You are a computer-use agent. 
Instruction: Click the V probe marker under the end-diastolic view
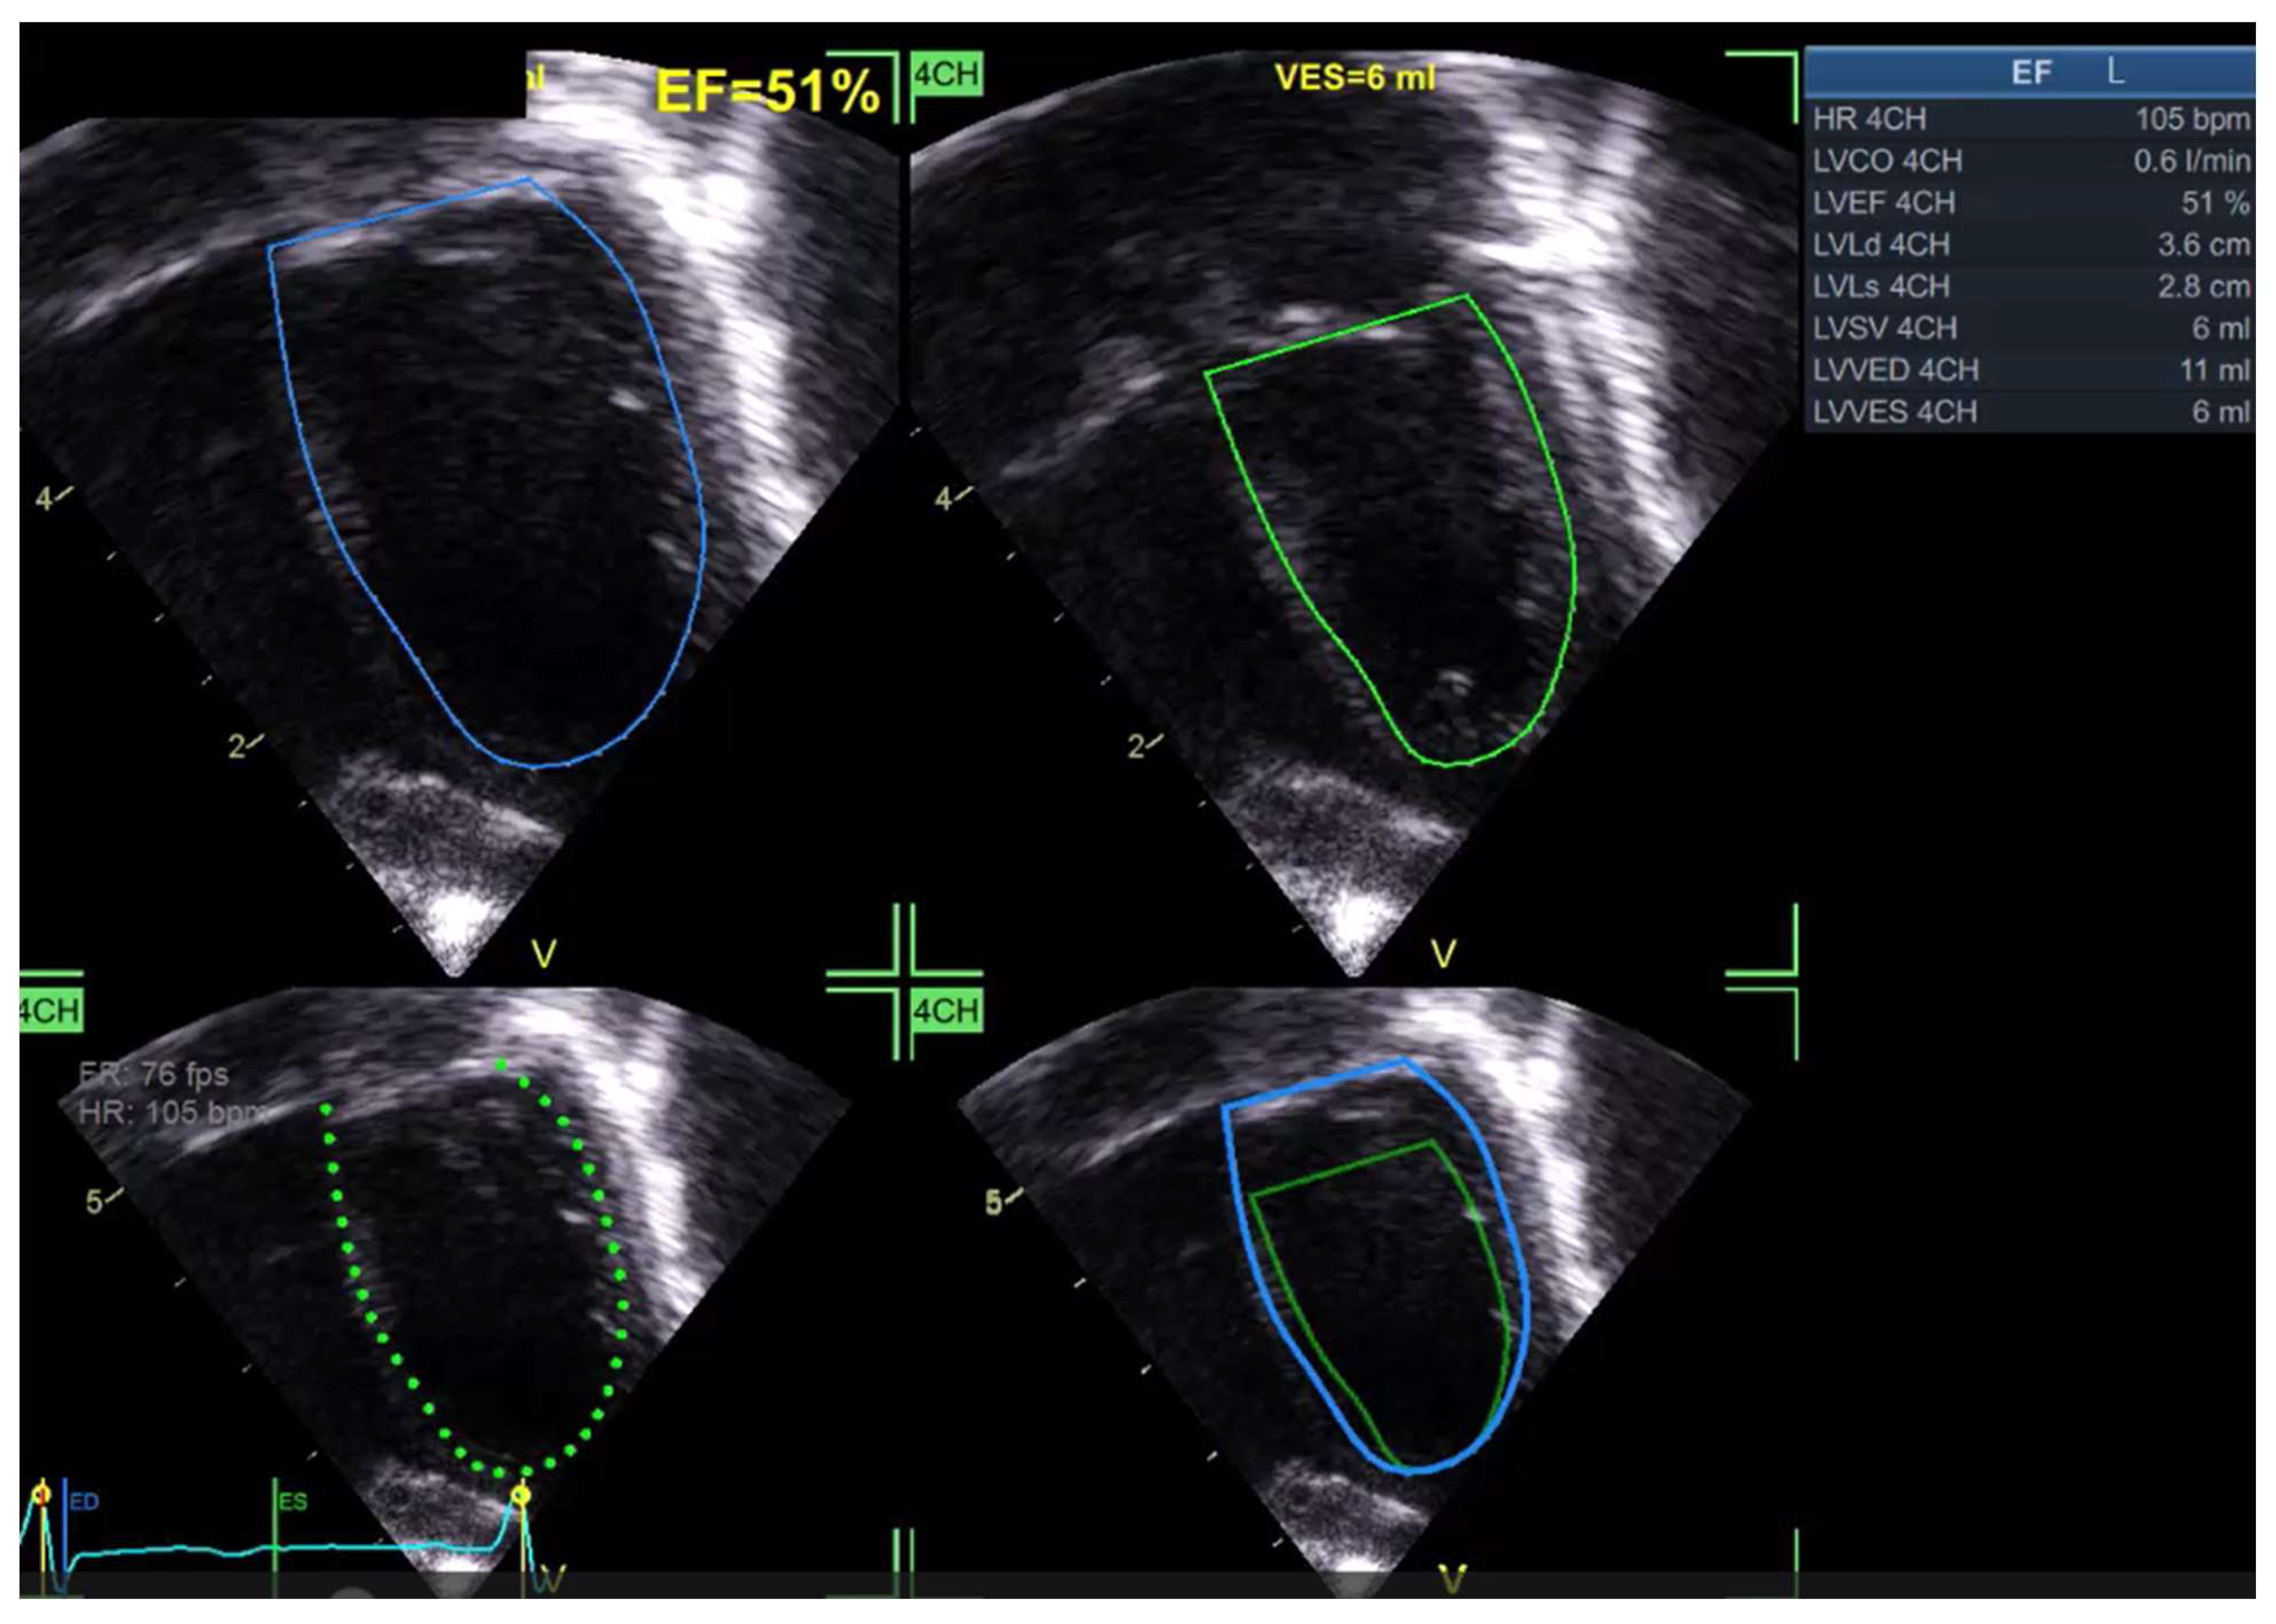[x=544, y=954]
